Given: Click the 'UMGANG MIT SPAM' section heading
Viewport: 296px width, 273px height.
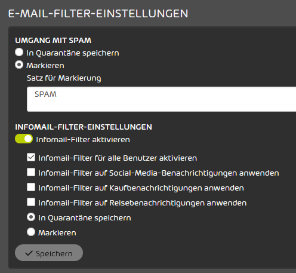Looking at the screenshot, I should tap(53, 41).
